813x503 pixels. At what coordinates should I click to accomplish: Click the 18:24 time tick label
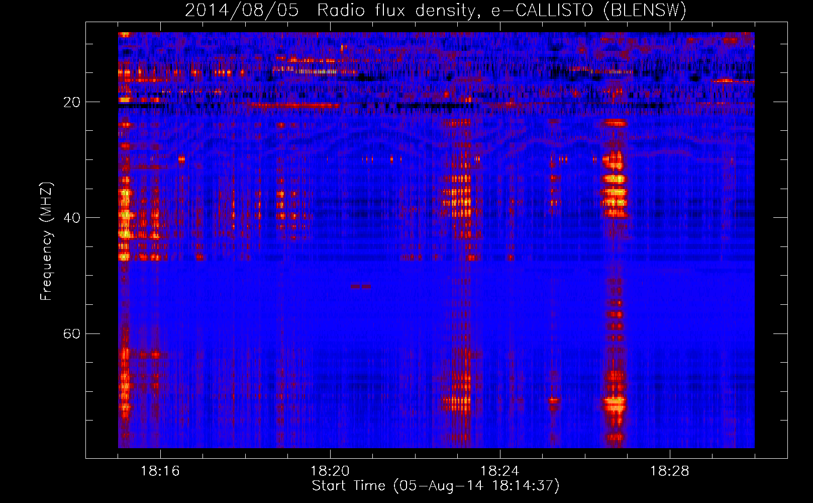coord(499,471)
